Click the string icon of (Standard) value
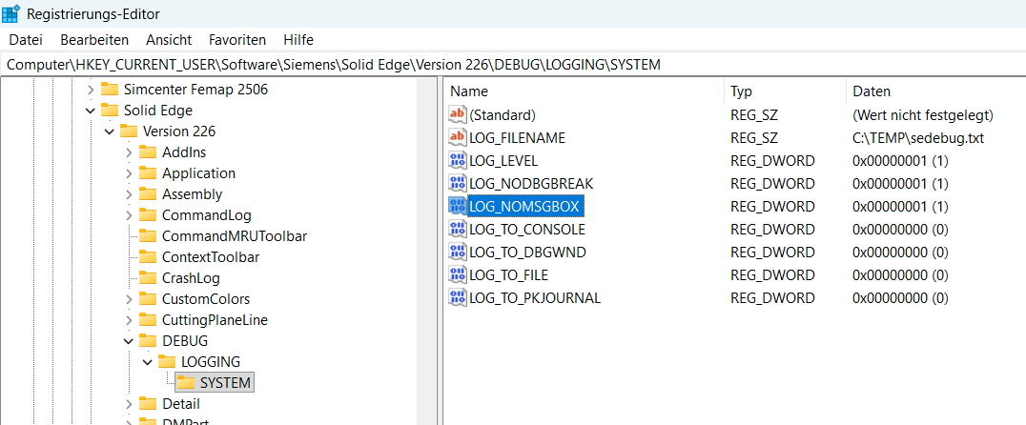 pos(457,114)
